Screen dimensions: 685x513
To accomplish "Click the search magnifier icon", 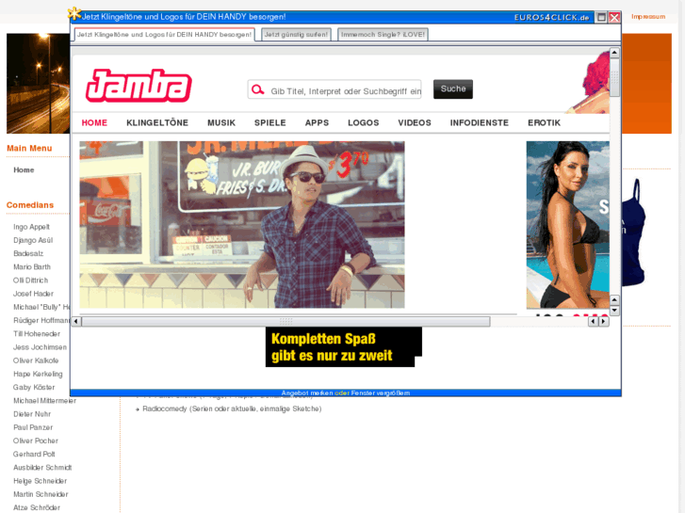I will (258, 90).
